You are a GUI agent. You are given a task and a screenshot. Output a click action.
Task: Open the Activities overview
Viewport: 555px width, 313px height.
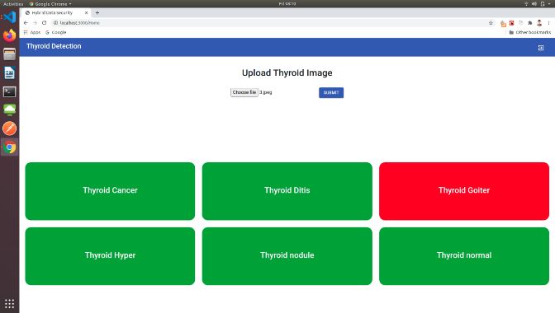tap(13, 4)
